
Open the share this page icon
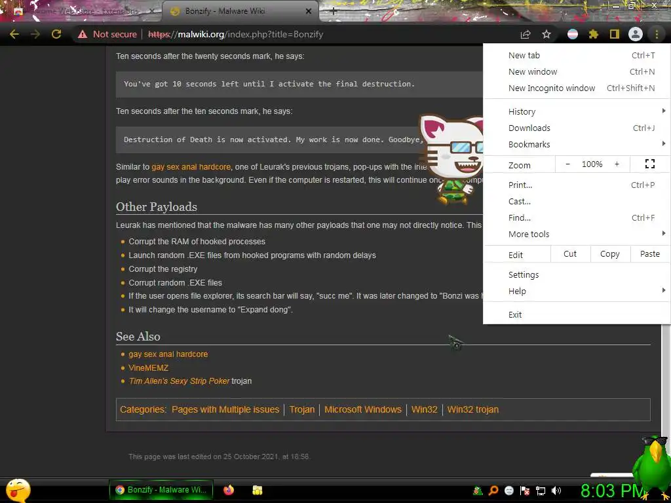point(525,34)
